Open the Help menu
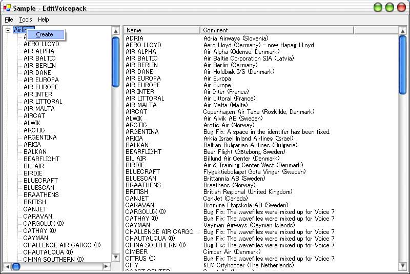This screenshot has width=410, height=274. pos(43,19)
